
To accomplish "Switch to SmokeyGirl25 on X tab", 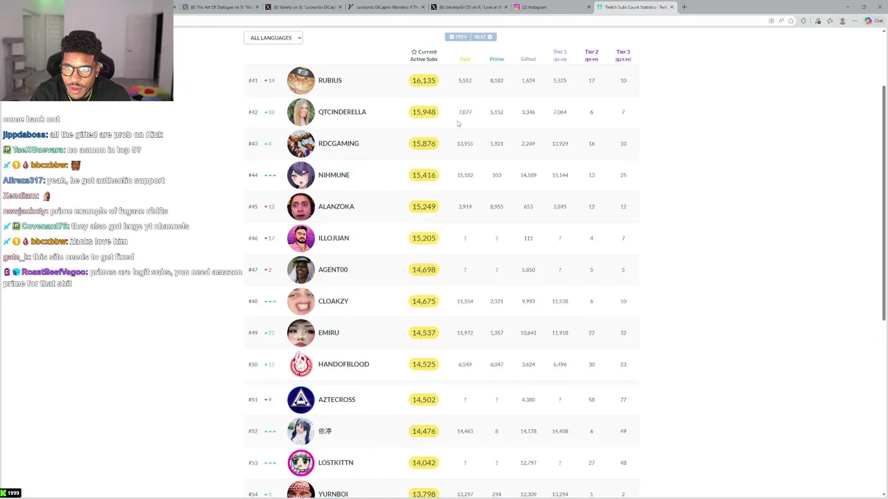I will coord(468,7).
